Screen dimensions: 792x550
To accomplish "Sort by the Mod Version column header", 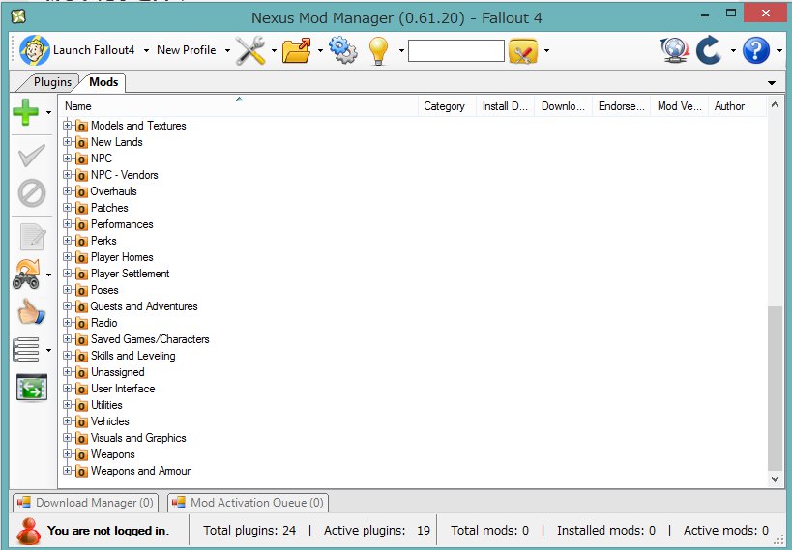I will [680, 106].
